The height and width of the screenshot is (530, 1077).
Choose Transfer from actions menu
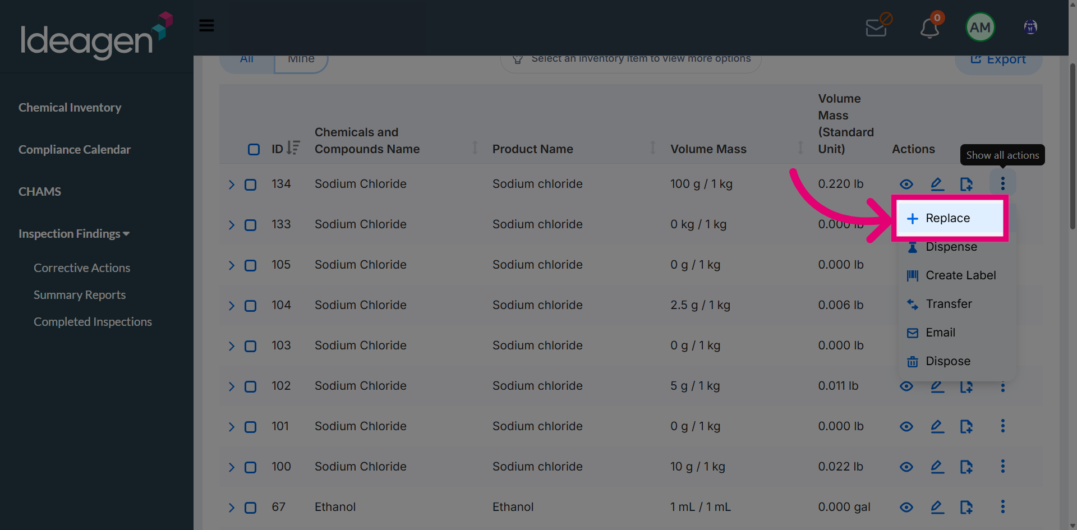[957, 304]
